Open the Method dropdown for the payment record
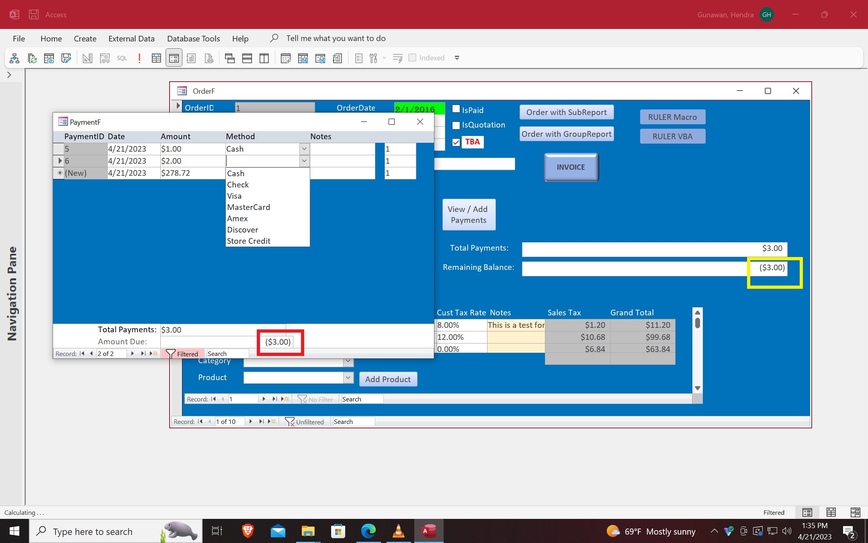 tap(304, 161)
